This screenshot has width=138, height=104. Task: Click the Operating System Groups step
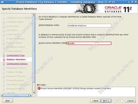pos(18,85)
